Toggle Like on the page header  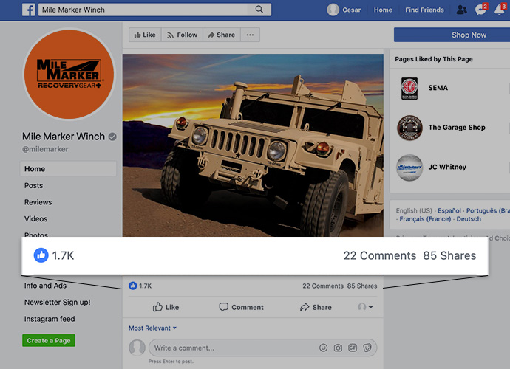tap(143, 35)
